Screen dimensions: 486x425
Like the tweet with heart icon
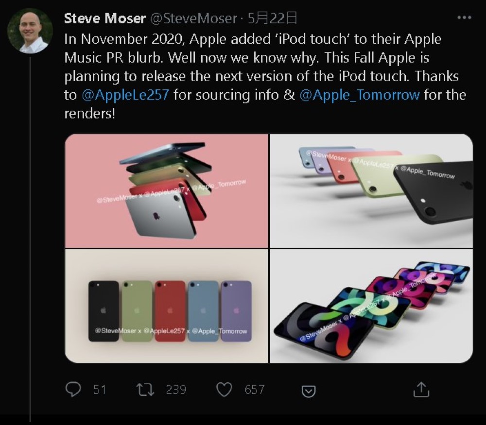224,390
